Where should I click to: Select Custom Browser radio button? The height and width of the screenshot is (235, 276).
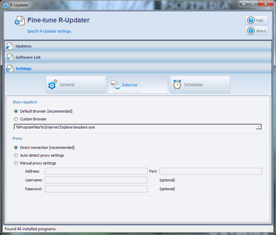pyautogui.click(x=16, y=119)
